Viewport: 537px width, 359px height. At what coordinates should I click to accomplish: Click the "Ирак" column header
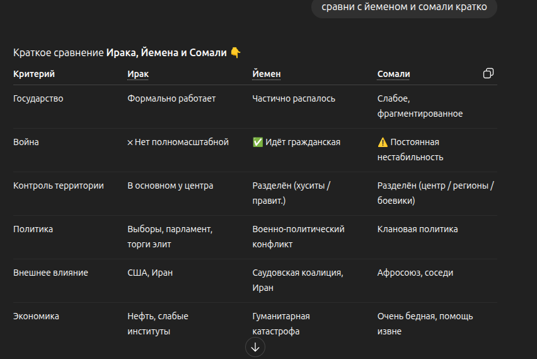[138, 74]
